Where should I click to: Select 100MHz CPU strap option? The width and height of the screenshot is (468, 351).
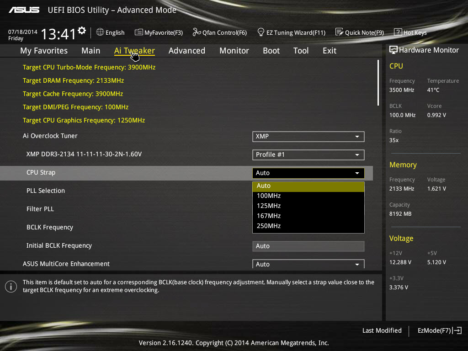click(x=308, y=196)
